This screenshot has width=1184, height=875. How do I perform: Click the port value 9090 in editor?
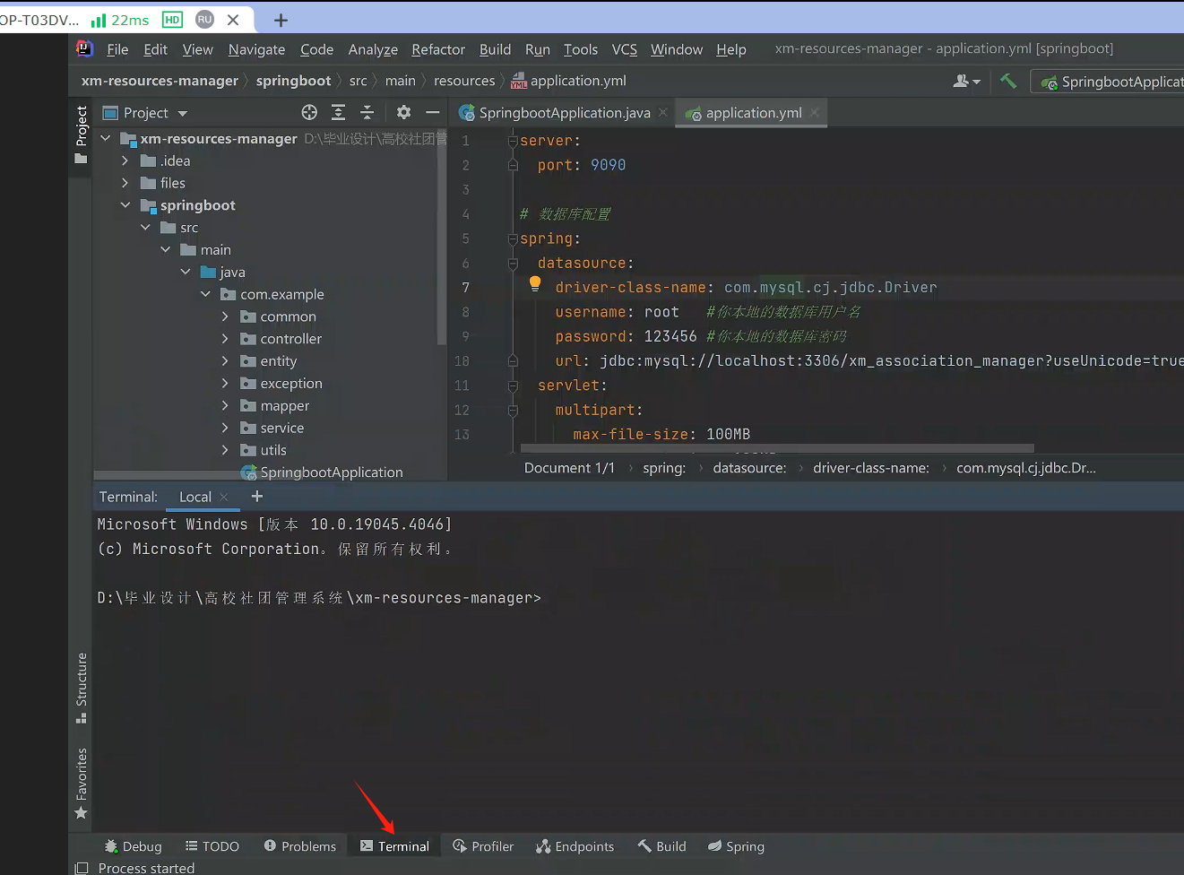[x=608, y=165]
